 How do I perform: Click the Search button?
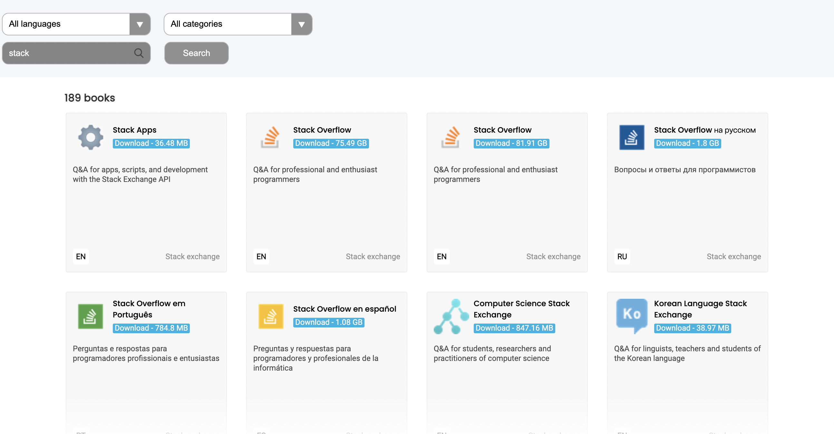point(197,53)
